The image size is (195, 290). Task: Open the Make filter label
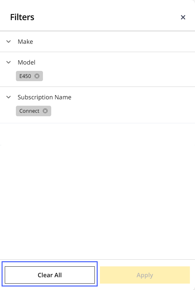(25, 42)
